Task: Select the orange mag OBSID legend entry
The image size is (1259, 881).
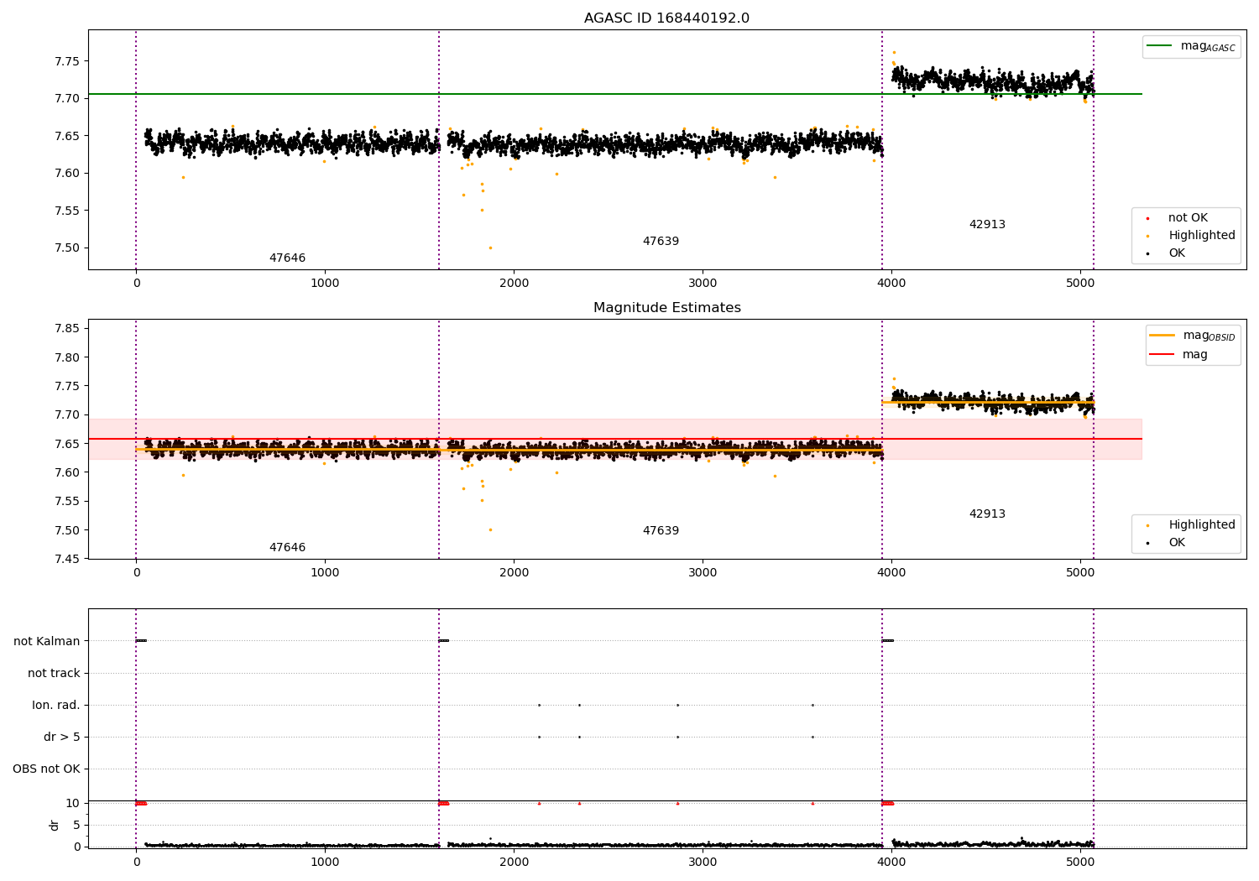Action: 1192,336
